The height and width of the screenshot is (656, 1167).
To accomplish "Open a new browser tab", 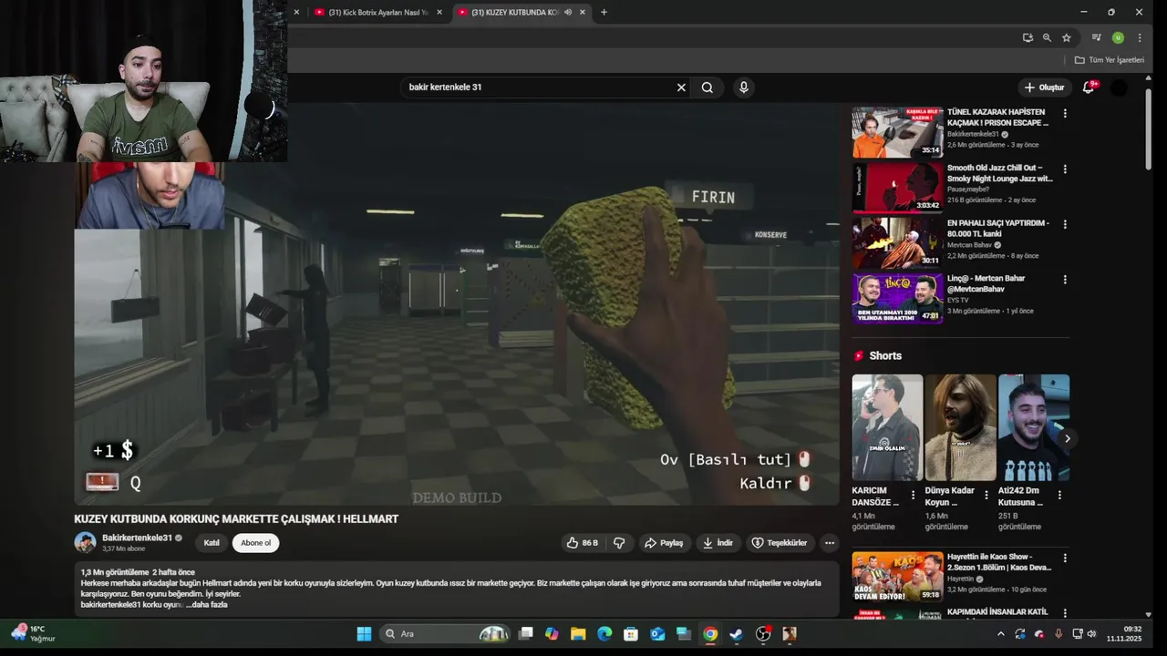I will click(604, 12).
